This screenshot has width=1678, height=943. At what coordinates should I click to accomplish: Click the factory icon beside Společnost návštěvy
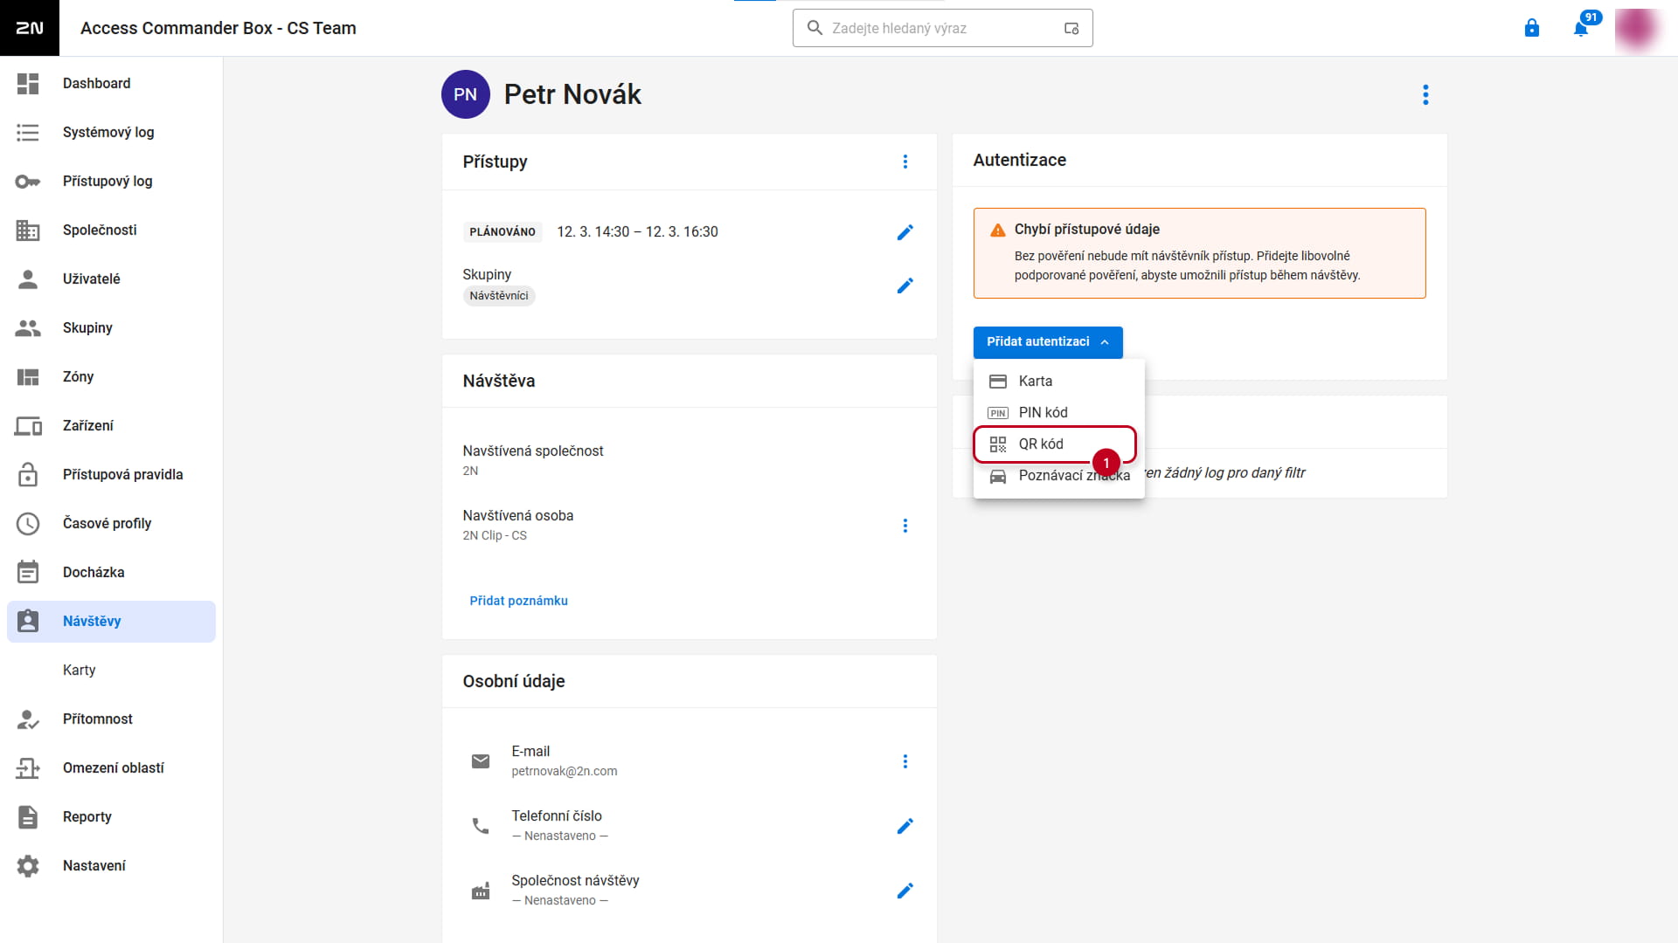481,891
